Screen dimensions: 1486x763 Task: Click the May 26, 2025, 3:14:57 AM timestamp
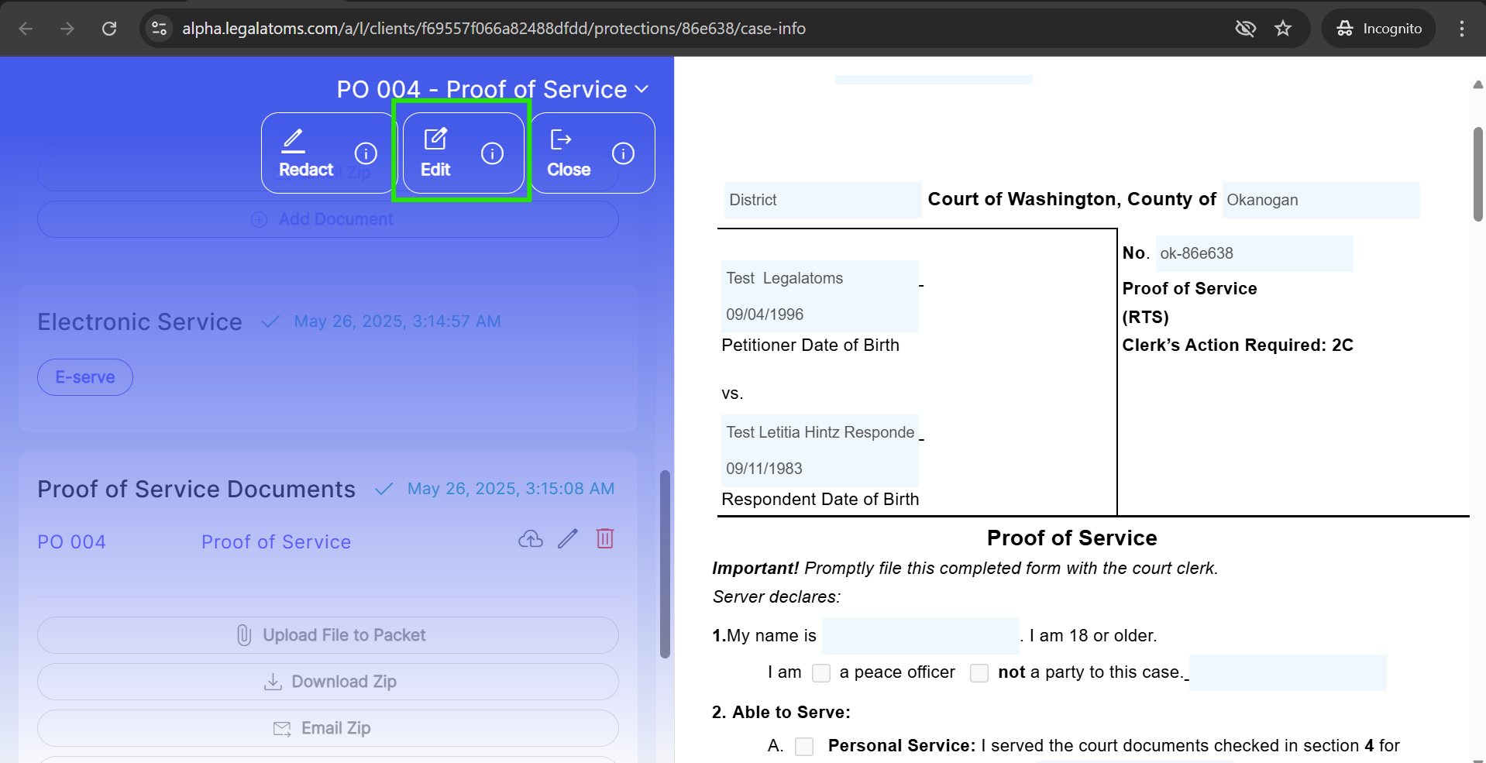[x=397, y=321]
